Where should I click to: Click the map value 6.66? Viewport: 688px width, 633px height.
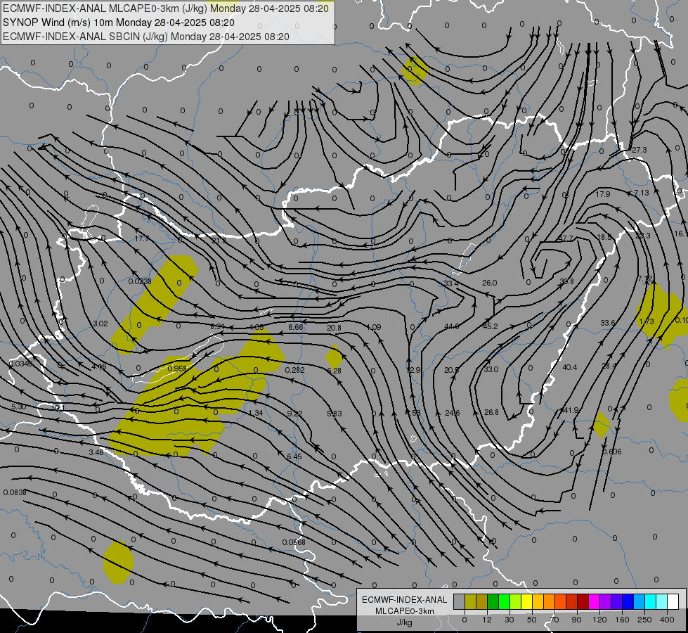coord(296,327)
